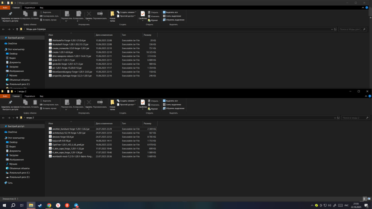The image size is (372, 209).
Task: Open Файл tab in 'моды 2' window
Action: pyautogui.click(x=5, y=96)
